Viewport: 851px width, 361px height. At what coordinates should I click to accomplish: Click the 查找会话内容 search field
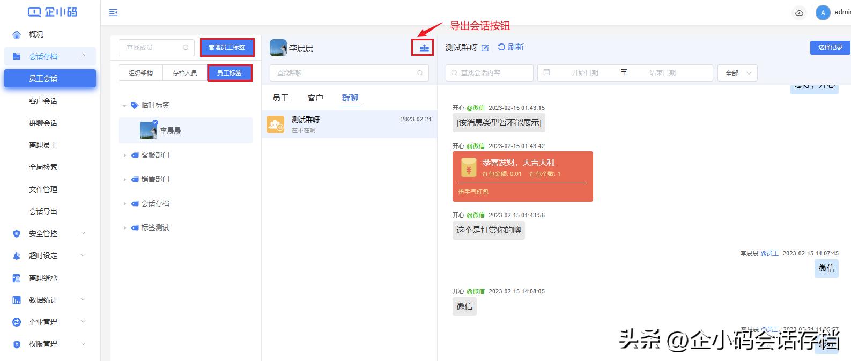[x=490, y=73]
